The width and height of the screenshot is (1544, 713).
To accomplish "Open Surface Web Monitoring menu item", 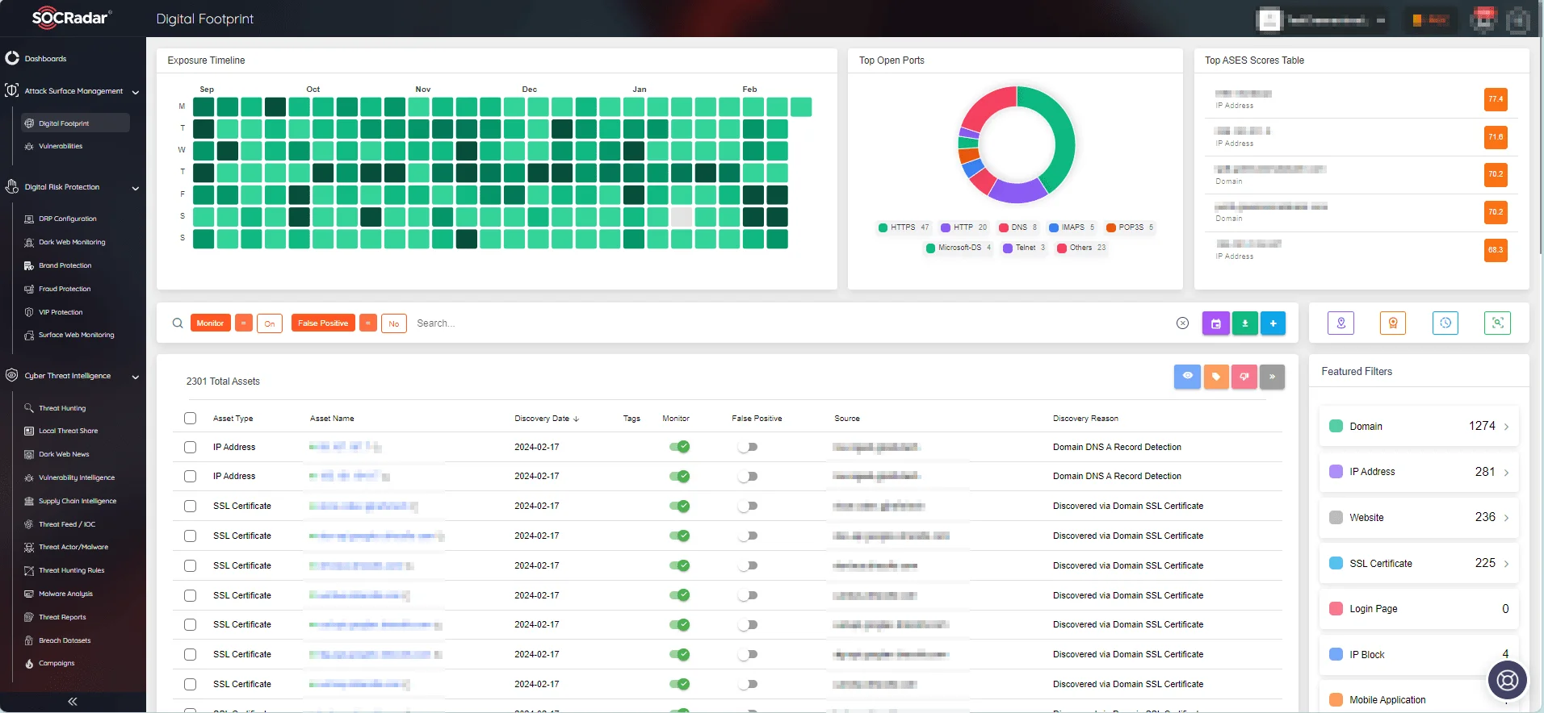I will 76,335.
